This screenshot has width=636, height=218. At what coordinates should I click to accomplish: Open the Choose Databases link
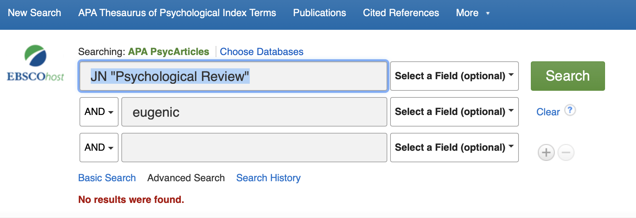[x=261, y=52]
